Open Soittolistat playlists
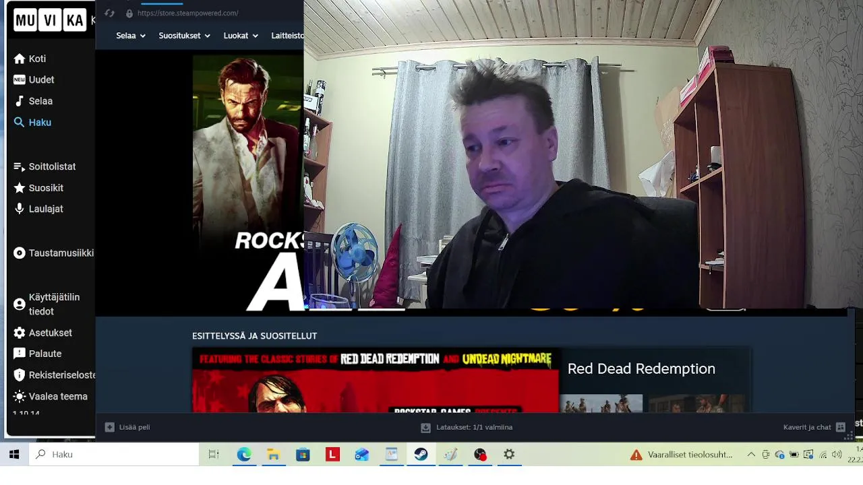Screen dimensions: 863x485 (x=44, y=166)
